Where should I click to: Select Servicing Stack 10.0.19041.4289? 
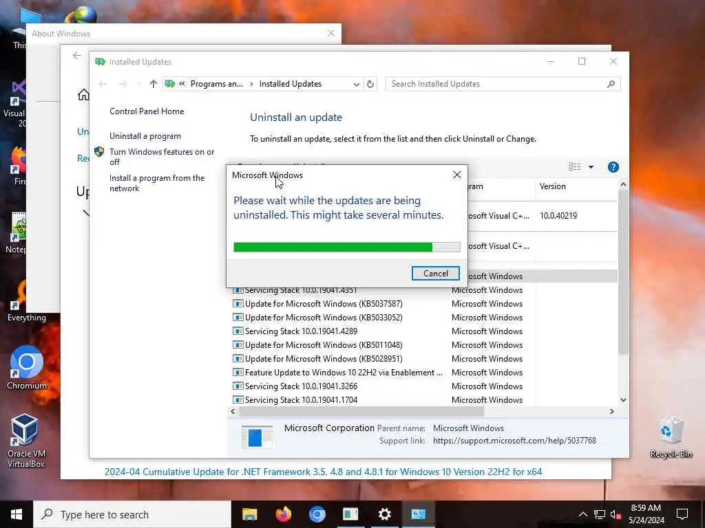click(x=301, y=331)
